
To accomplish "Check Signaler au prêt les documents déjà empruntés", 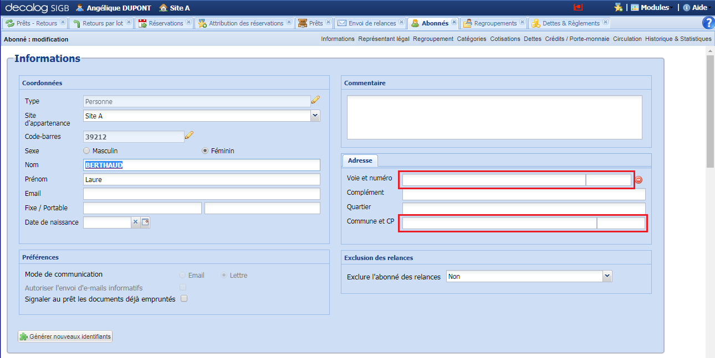I will (184, 299).
